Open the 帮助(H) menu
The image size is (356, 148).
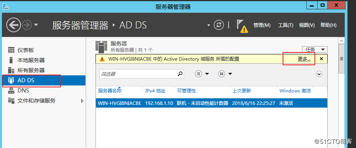coord(328,25)
